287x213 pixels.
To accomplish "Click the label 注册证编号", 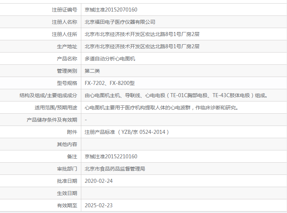I will (x=64, y=10).
